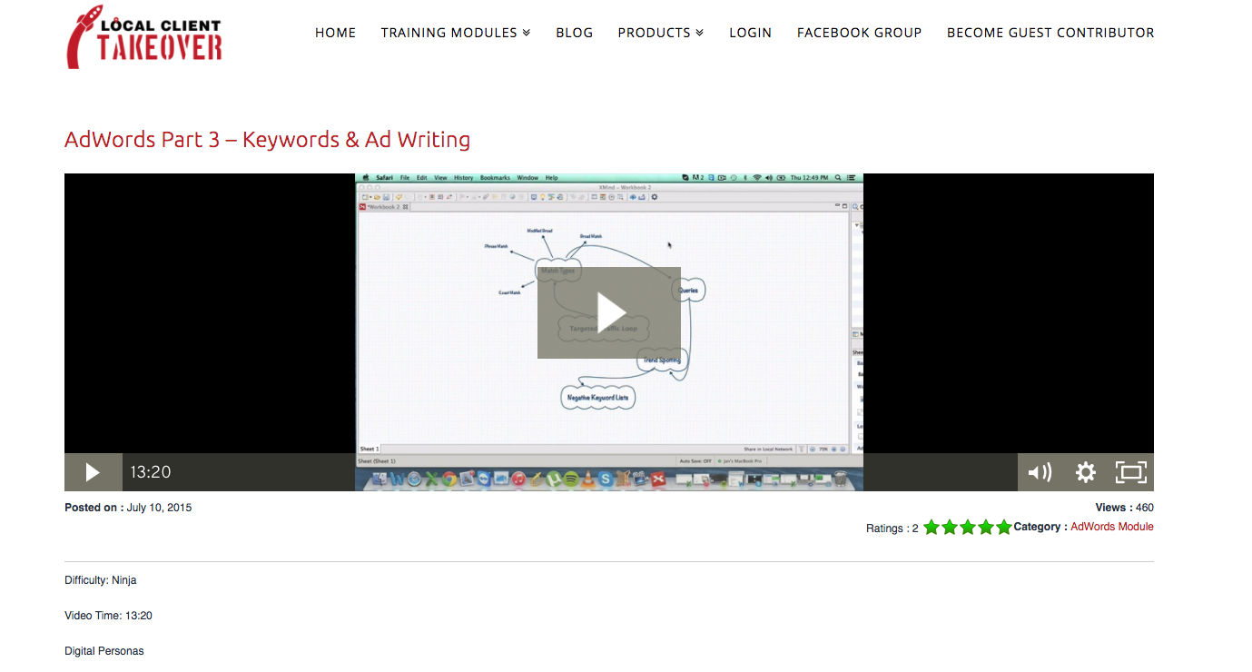The image size is (1252, 672).
Task: Go to the Home menu item
Action: tap(335, 33)
